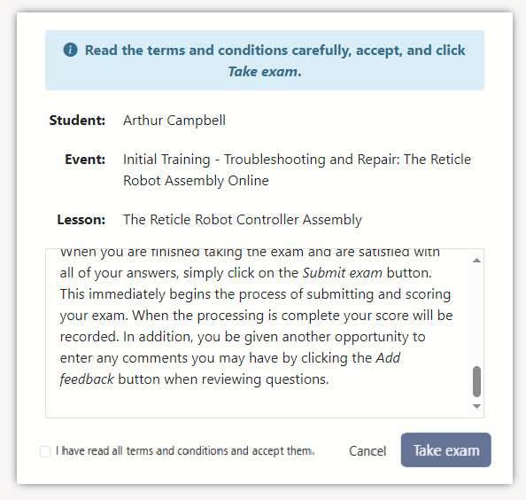Click the terms scrollbar up arrow
526x500 pixels.
coord(476,261)
